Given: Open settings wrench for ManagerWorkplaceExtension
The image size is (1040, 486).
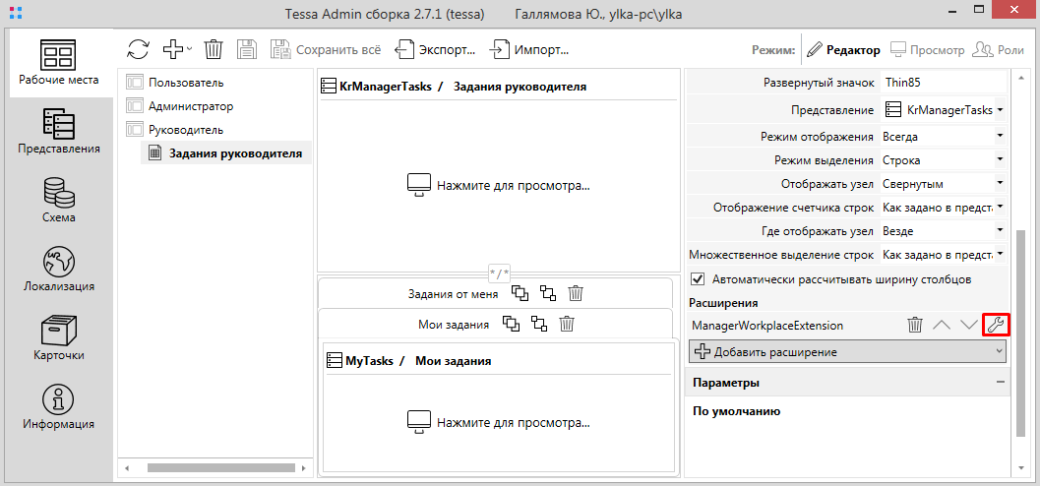Looking at the screenshot, I should pos(995,325).
